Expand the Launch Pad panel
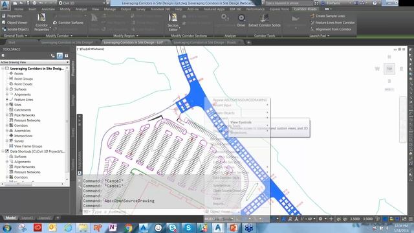414x233 pixels. click(x=319, y=36)
